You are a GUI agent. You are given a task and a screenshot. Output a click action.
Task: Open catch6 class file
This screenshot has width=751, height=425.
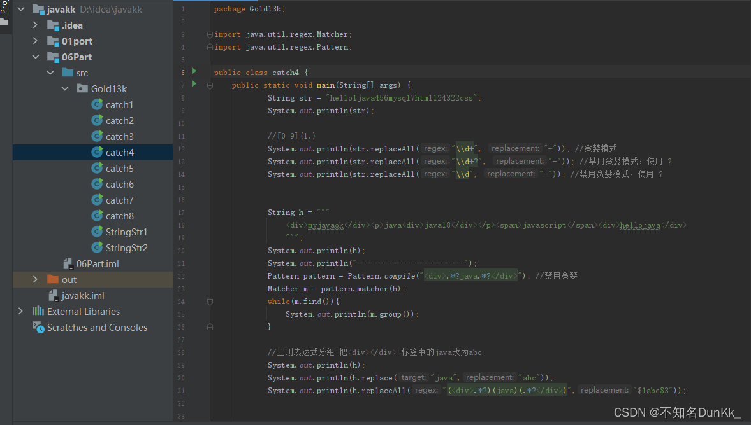(x=119, y=184)
